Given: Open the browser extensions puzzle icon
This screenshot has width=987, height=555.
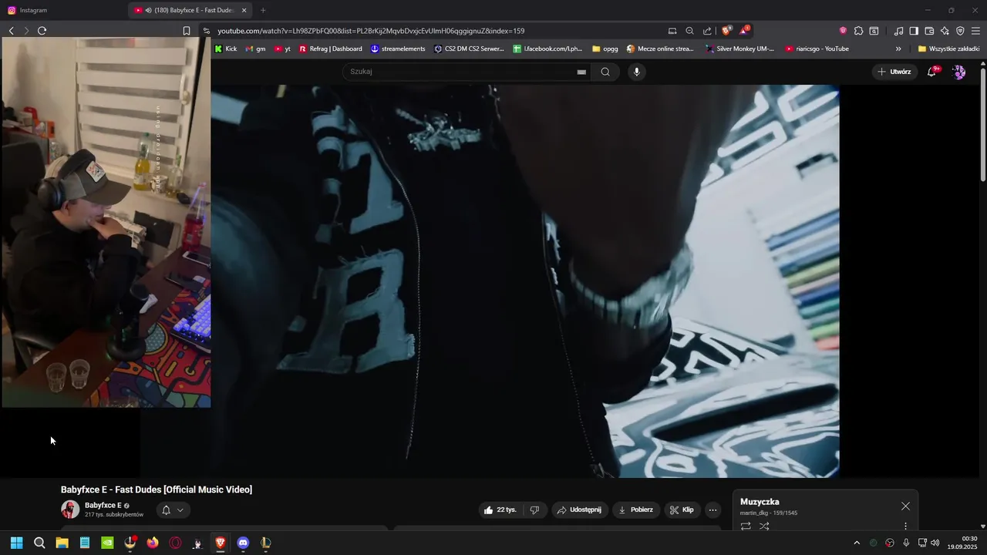Looking at the screenshot, I should pos(858,31).
